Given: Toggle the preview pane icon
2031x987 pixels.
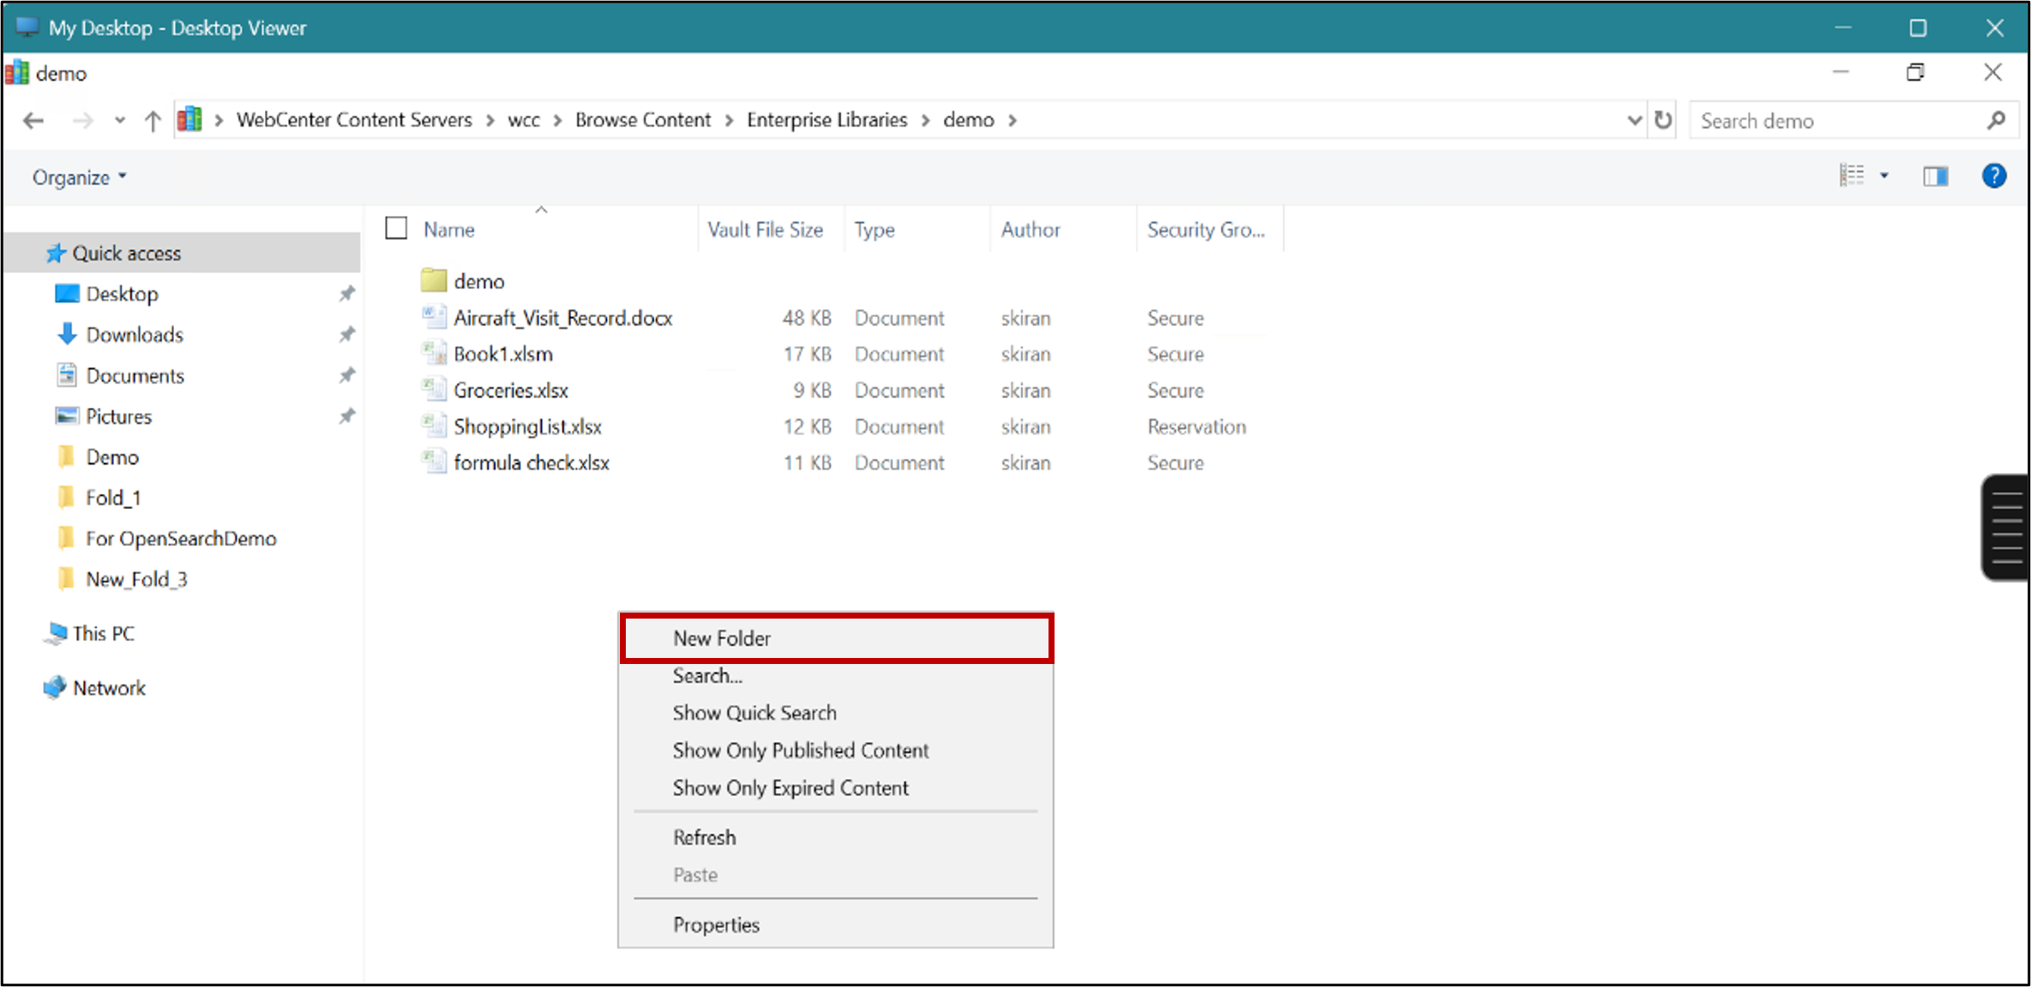Looking at the screenshot, I should (1935, 176).
